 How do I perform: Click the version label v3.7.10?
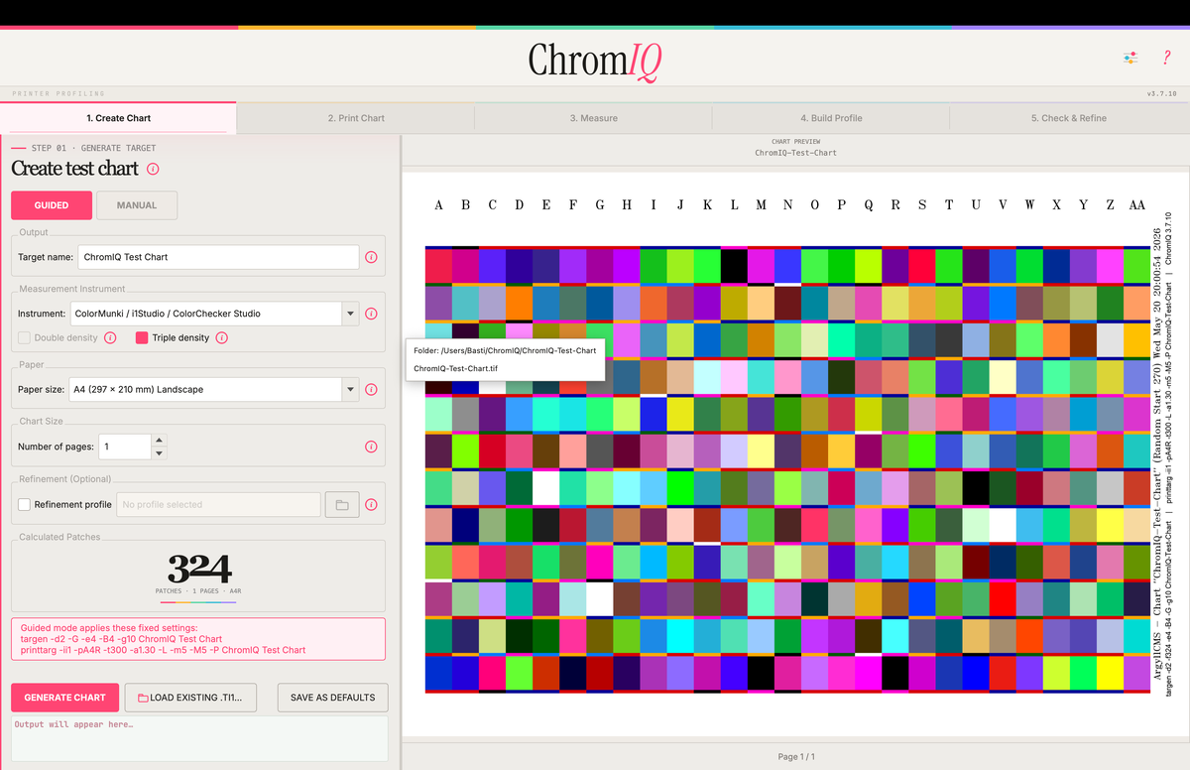pos(1161,93)
